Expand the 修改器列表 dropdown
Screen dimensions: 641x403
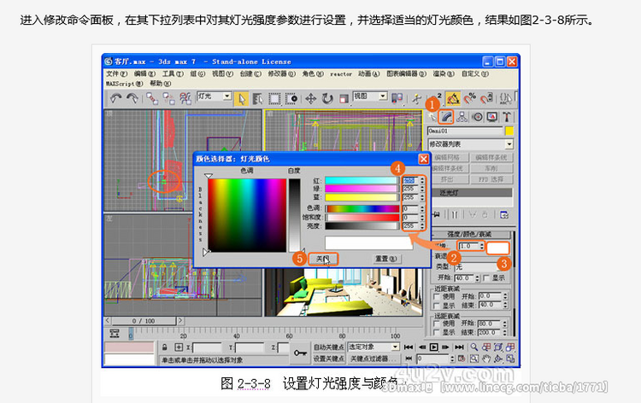tap(470, 144)
